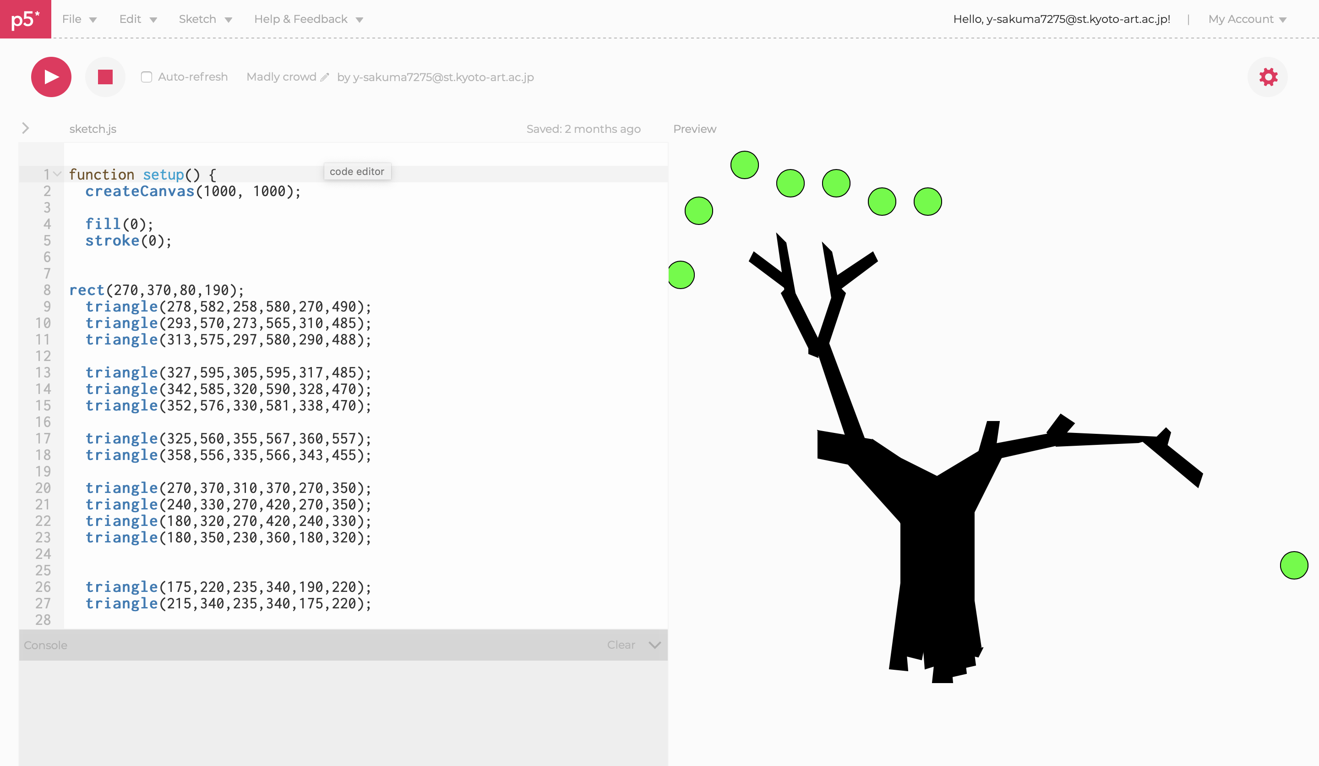Click the triangle(325,560,355,567,360,557); line
The width and height of the screenshot is (1319, 766).
coord(228,439)
